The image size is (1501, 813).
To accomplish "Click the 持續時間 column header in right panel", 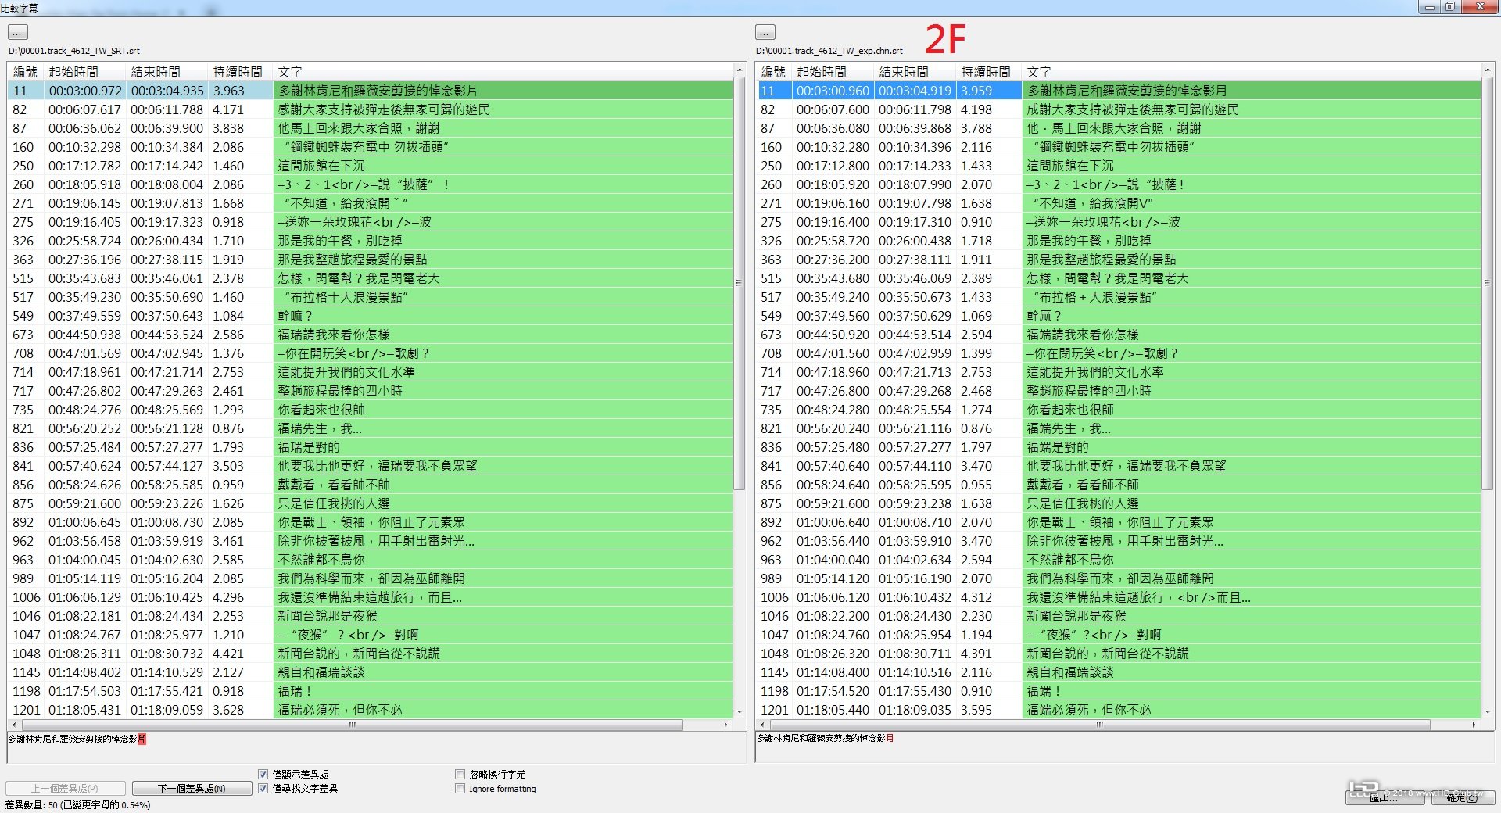I will (989, 72).
